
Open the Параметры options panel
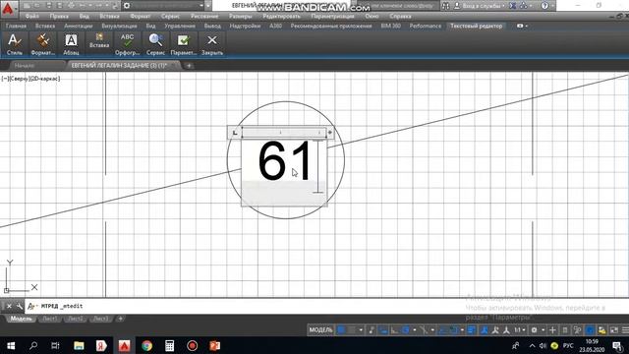[184, 44]
